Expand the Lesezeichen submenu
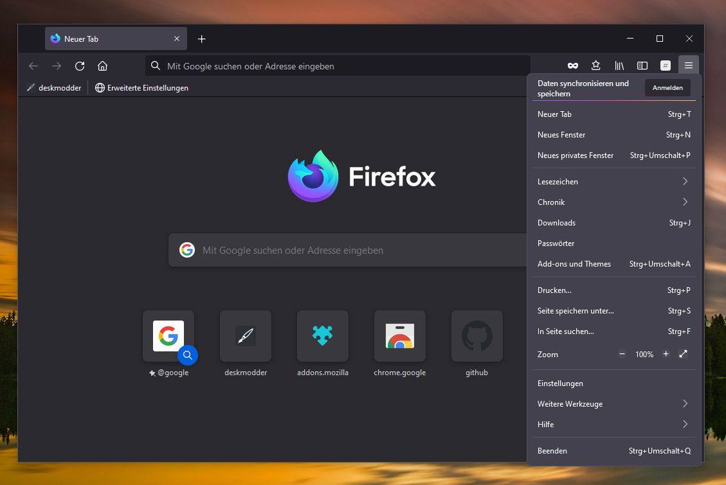Screen dimensions: 726x485 click(613, 182)
